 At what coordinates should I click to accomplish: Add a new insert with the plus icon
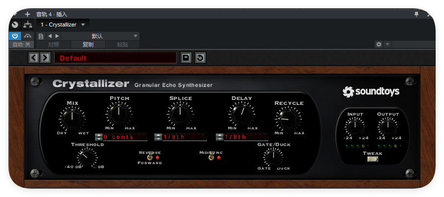click(27, 14)
